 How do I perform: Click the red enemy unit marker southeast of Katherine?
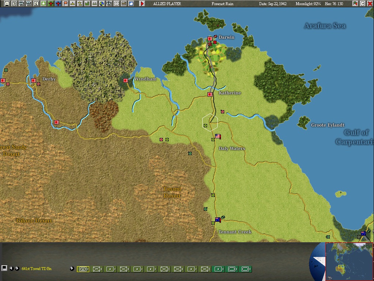(222, 112)
